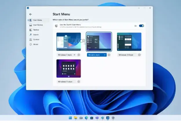Open settings gear for Windows 7 style
This screenshot has width=181, height=123.
(79, 55)
